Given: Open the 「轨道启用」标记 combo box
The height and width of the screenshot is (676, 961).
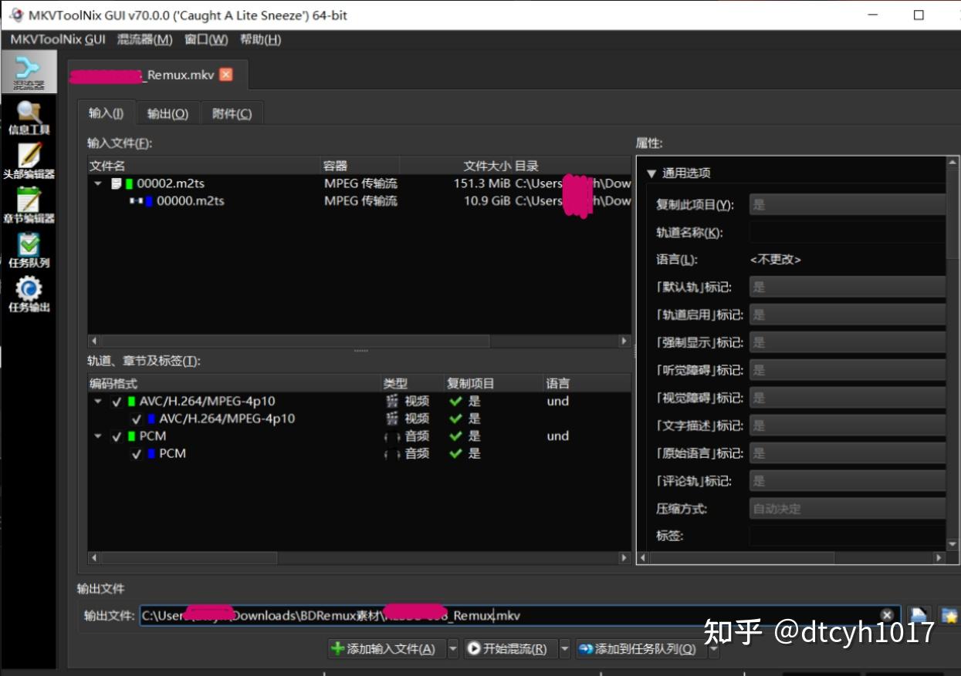Looking at the screenshot, I should pos(848,314).
